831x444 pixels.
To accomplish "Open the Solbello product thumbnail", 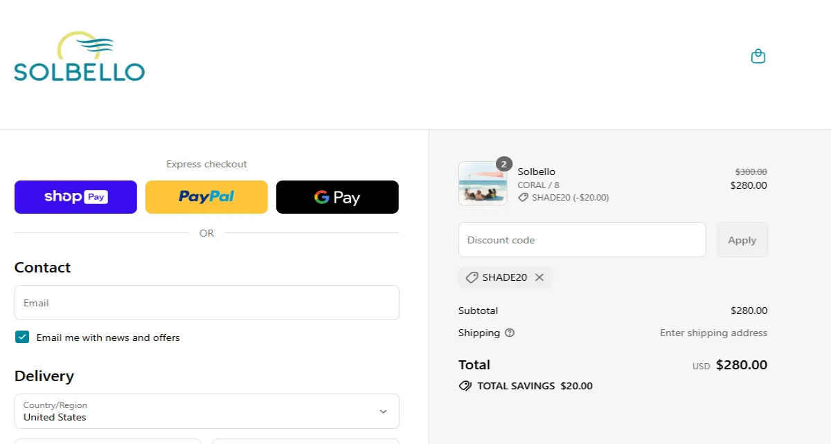I will click(x=483, y=184).
